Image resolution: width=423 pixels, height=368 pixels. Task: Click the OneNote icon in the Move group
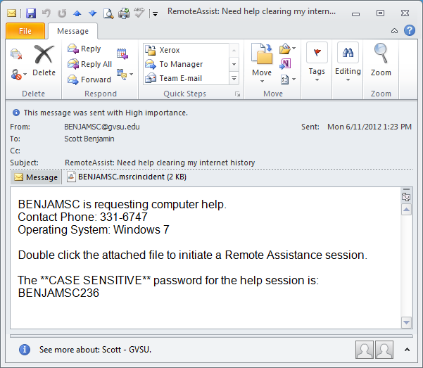285,64
